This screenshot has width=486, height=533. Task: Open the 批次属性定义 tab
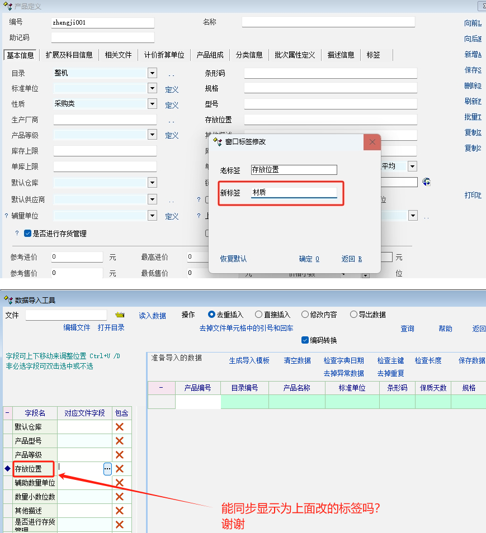coord(295,55)
